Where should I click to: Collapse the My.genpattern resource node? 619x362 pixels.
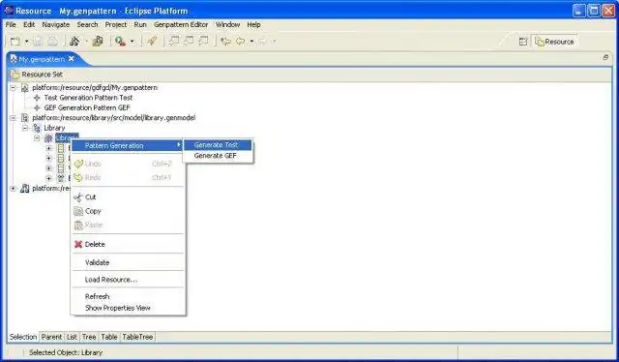tap(13, 88)
